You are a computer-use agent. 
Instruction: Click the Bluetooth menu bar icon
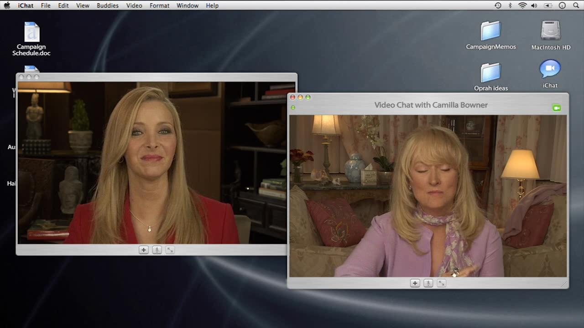510,5
